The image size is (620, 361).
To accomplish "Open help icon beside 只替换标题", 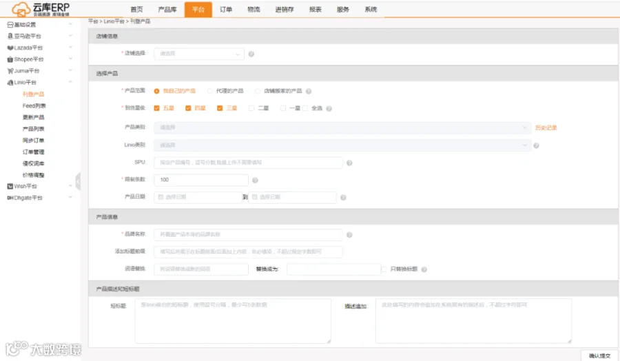I will (424, 269).
